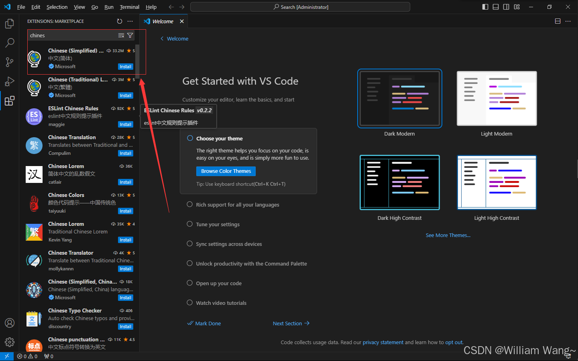Open editor more actions ellipsis
This screenshot has height=361, width=578.
pyautogui.click(x=568, y=21)
